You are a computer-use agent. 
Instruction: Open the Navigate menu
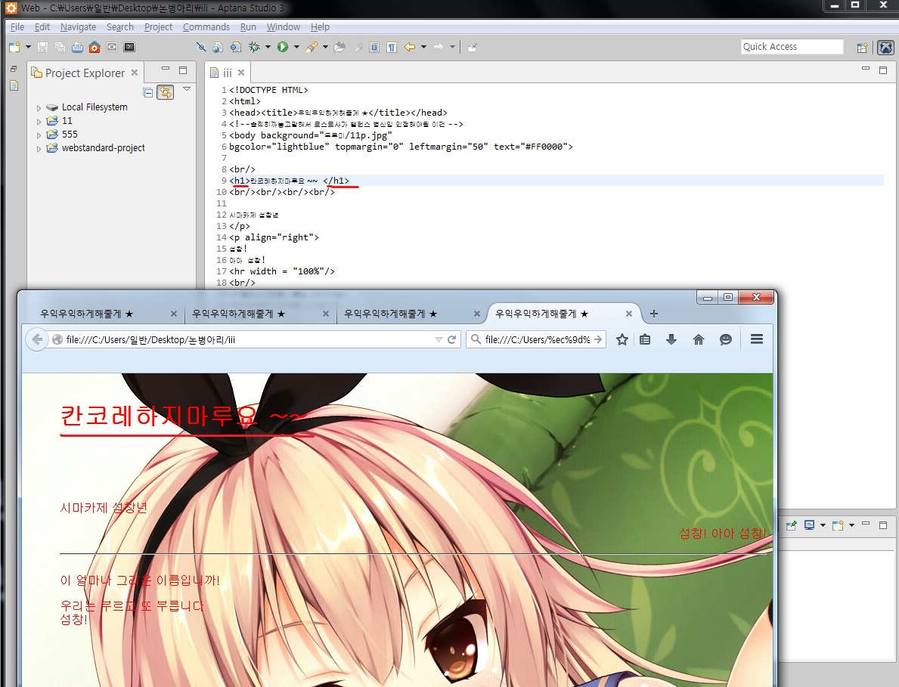pos(78,27)
